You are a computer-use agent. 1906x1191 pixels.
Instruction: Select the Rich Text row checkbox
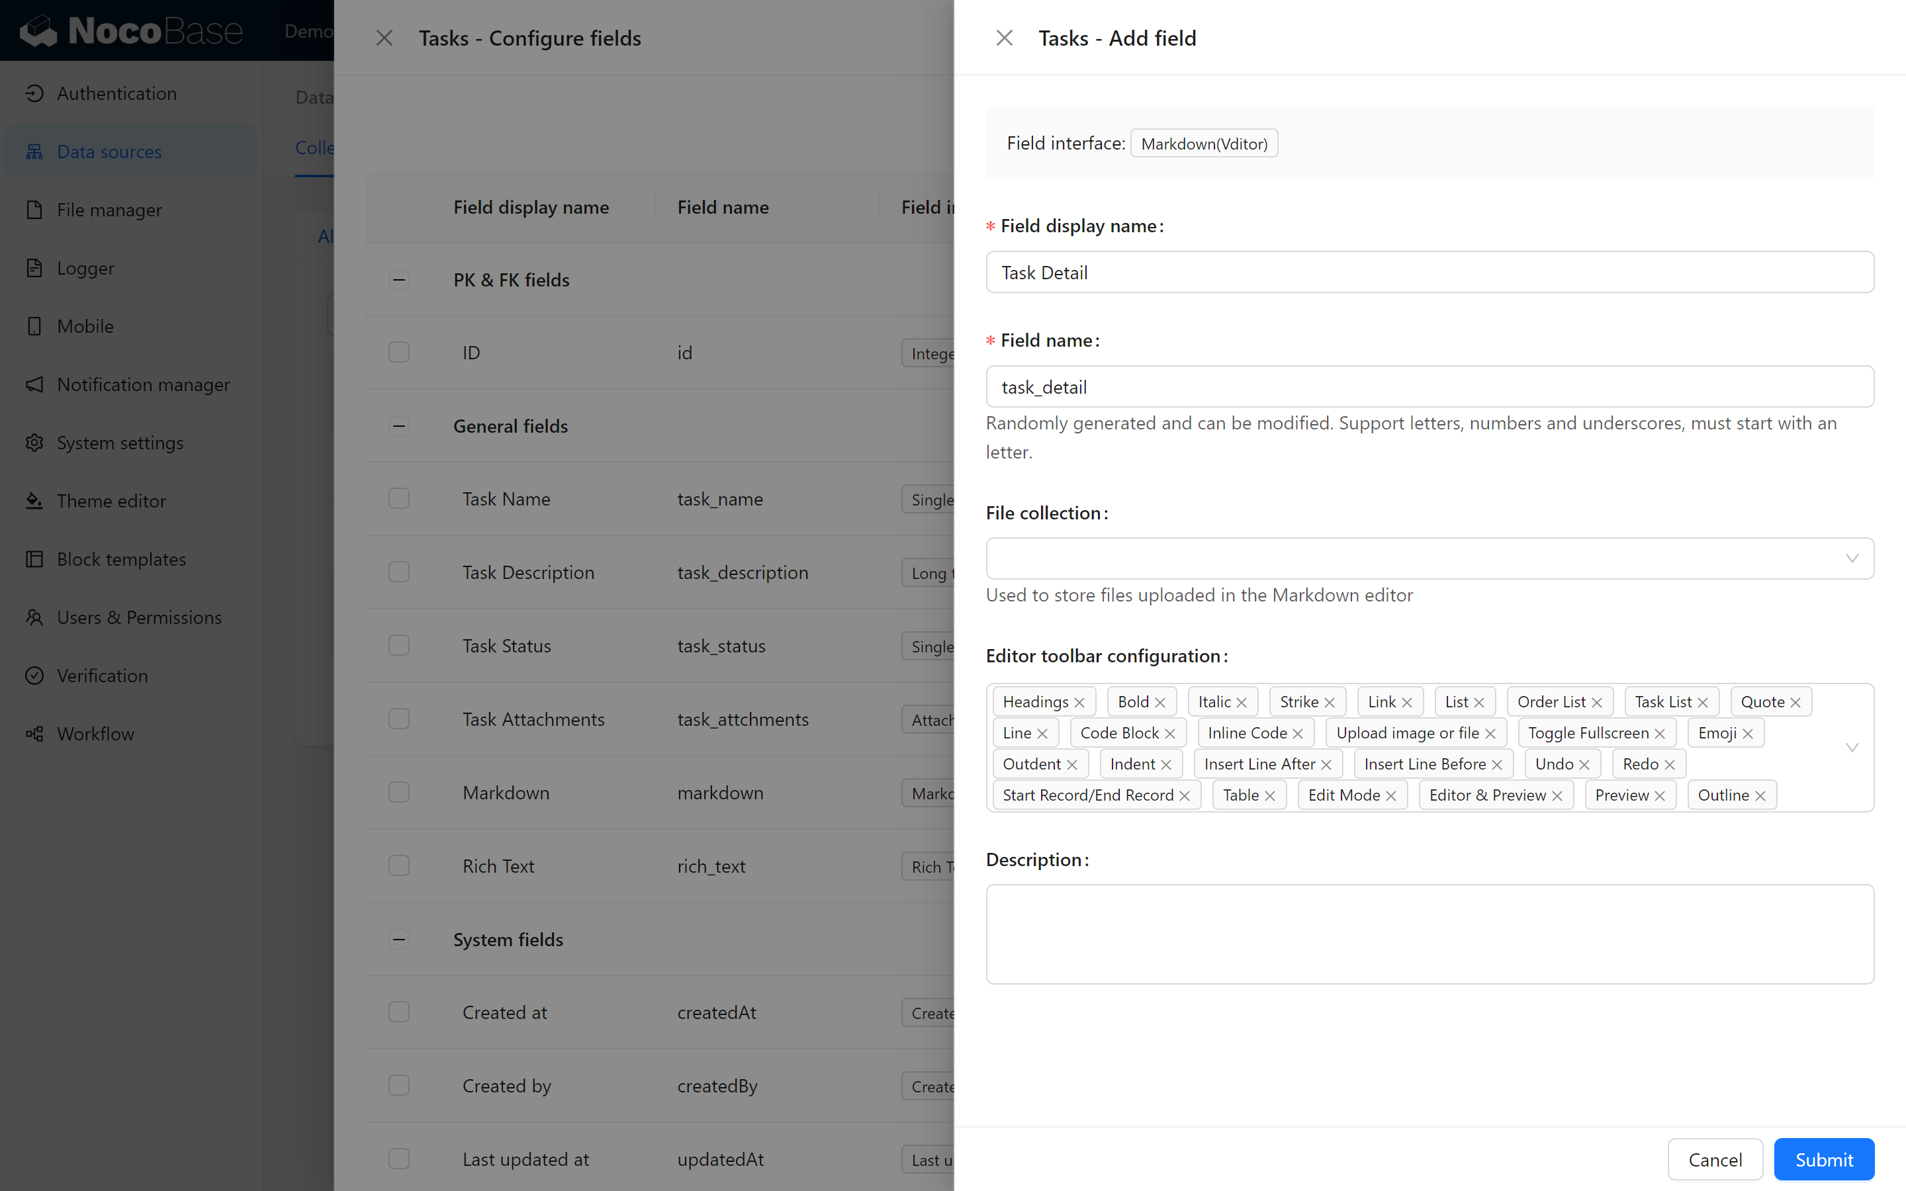(x=399, y=865)
